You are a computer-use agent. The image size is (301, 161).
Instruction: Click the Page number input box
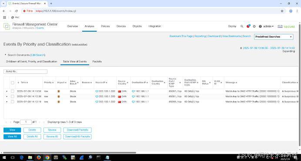coord(26,122)
